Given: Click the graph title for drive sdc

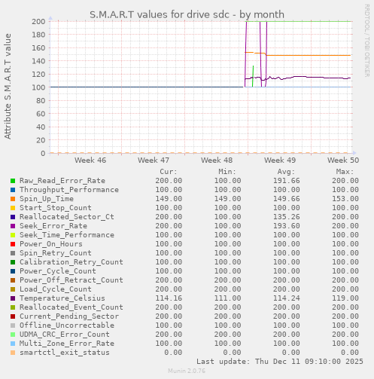Looking at the screenshot, I should coord(187,14).
